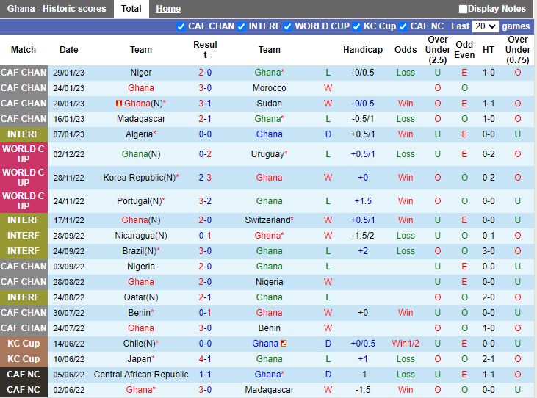Enable the Display Notes checkbox
The image size is (537, 398).
click(463, 10)
